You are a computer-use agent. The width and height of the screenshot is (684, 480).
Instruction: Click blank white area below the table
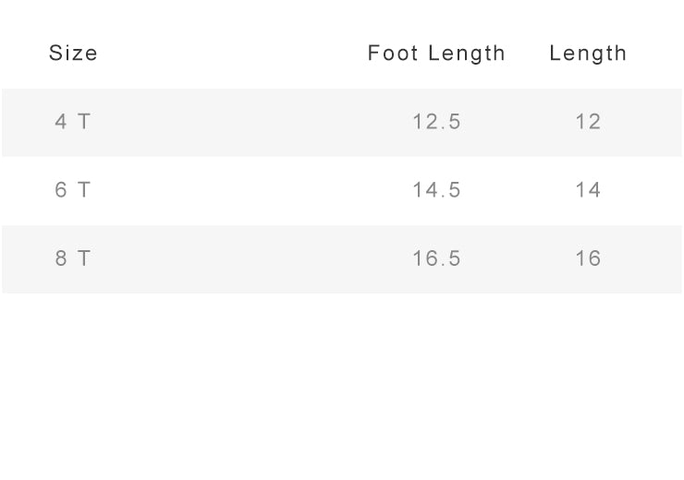point(342,388)
